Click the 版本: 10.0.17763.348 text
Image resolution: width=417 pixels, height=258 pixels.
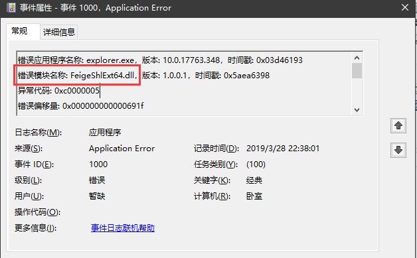(181, 60)
